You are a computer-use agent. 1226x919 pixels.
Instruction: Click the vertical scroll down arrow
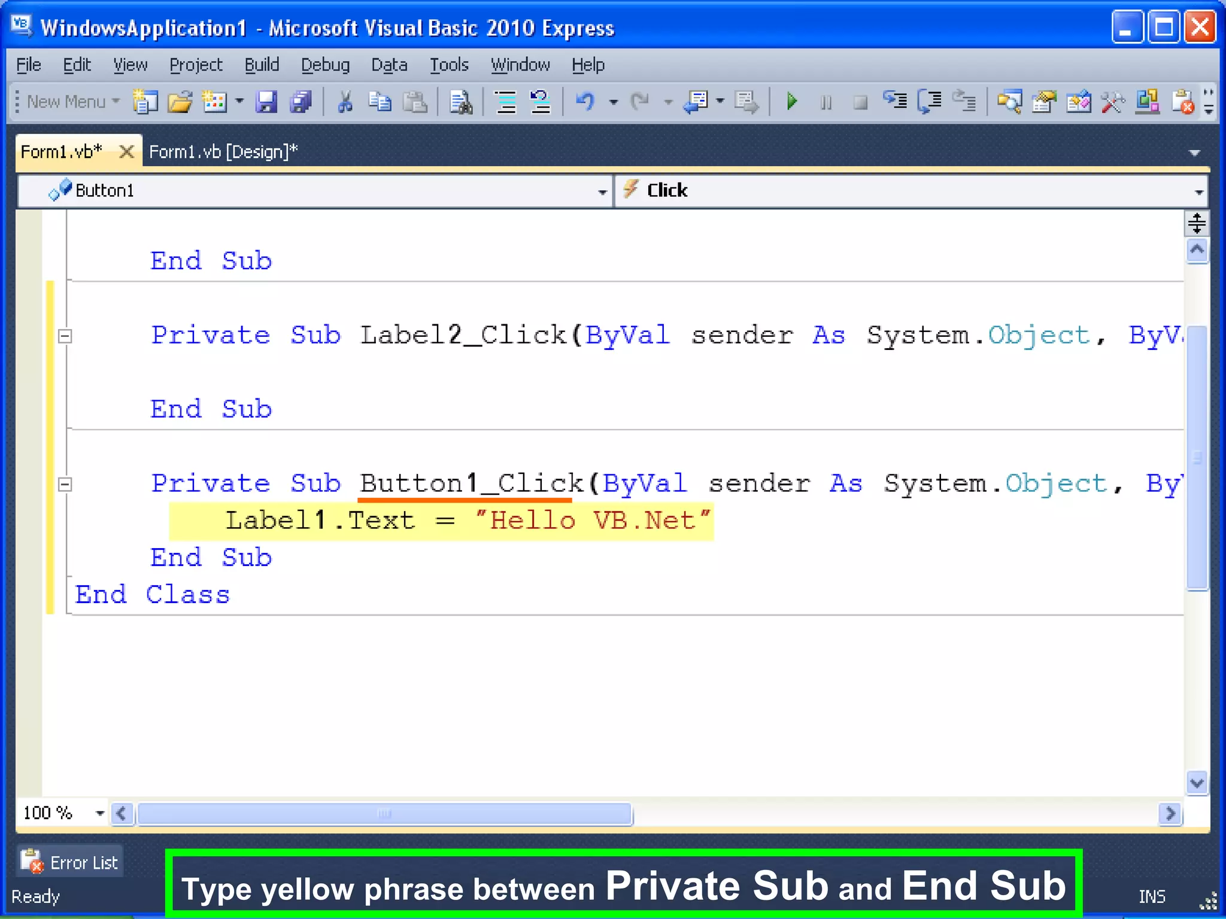[1196, 783]
